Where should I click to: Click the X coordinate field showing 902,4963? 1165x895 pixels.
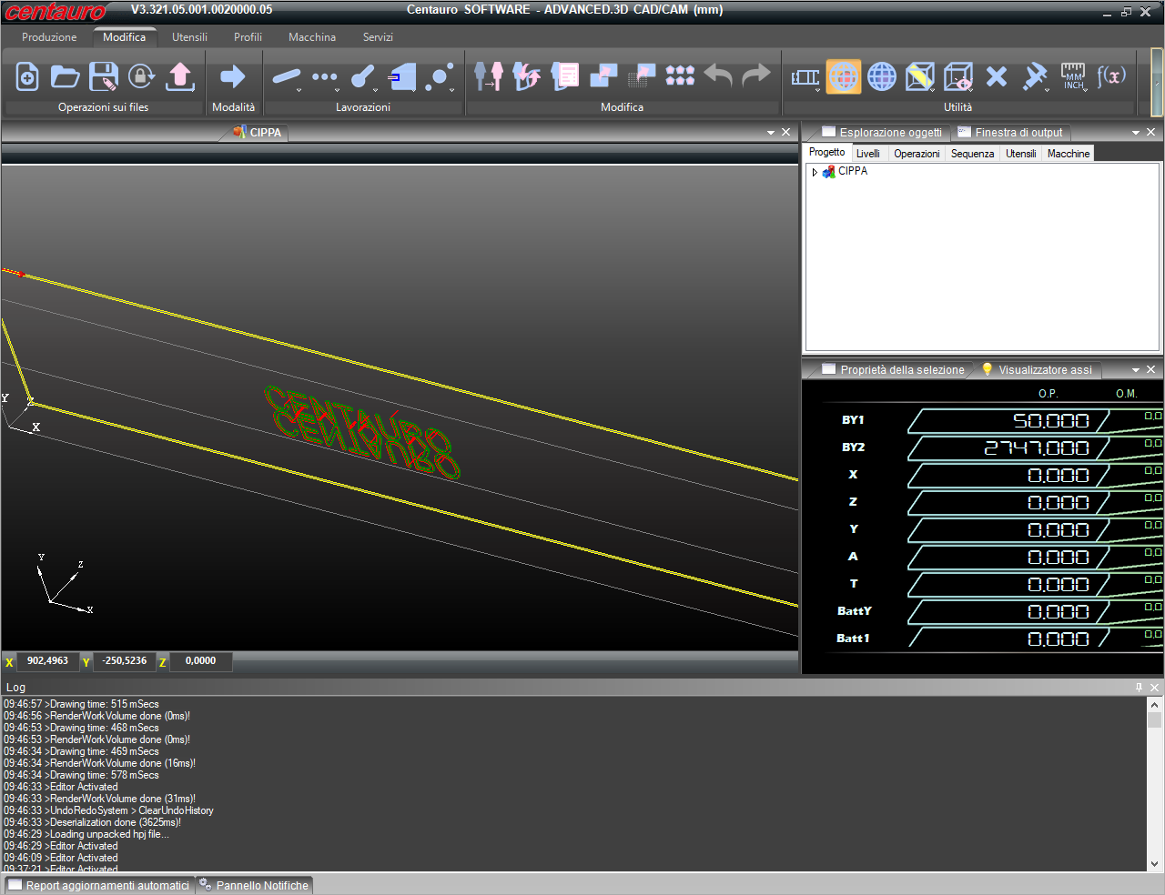pos(47,661)
